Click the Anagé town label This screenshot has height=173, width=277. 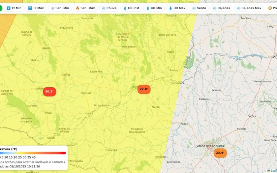(184, 124)
